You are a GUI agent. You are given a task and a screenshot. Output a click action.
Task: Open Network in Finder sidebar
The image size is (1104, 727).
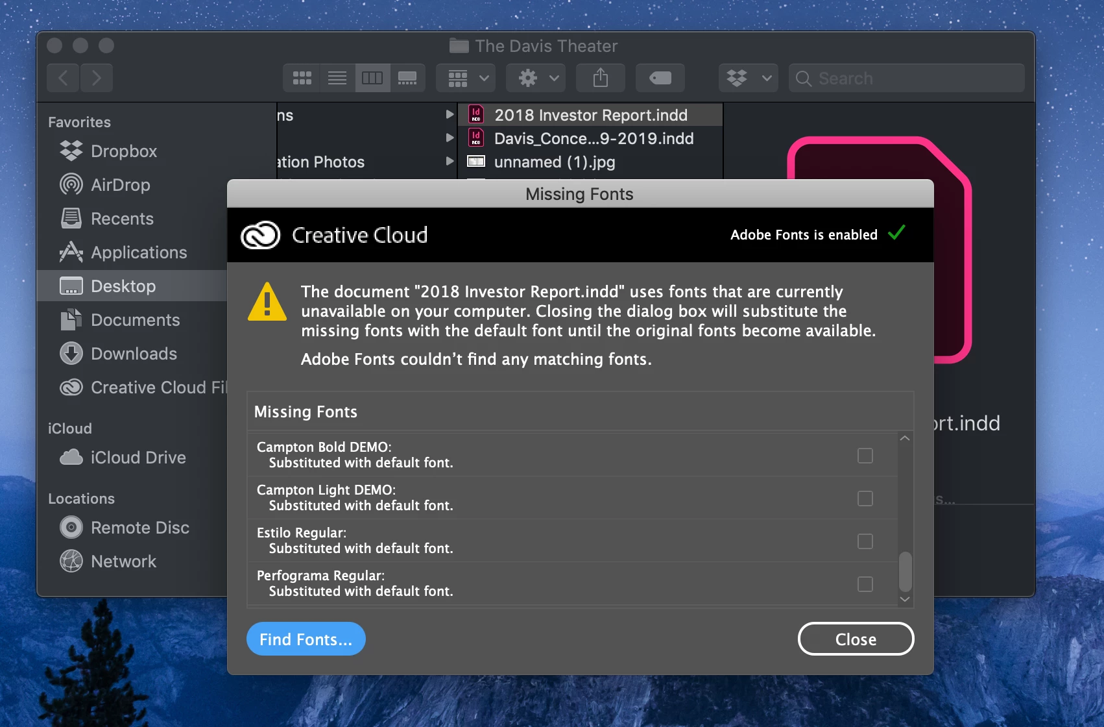click(x=123, y=561)
